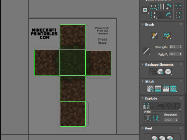Viewport: 187px width, 140px height.
Task: Click Align Vertically to Pivot icon
Action: coord(153,15)
